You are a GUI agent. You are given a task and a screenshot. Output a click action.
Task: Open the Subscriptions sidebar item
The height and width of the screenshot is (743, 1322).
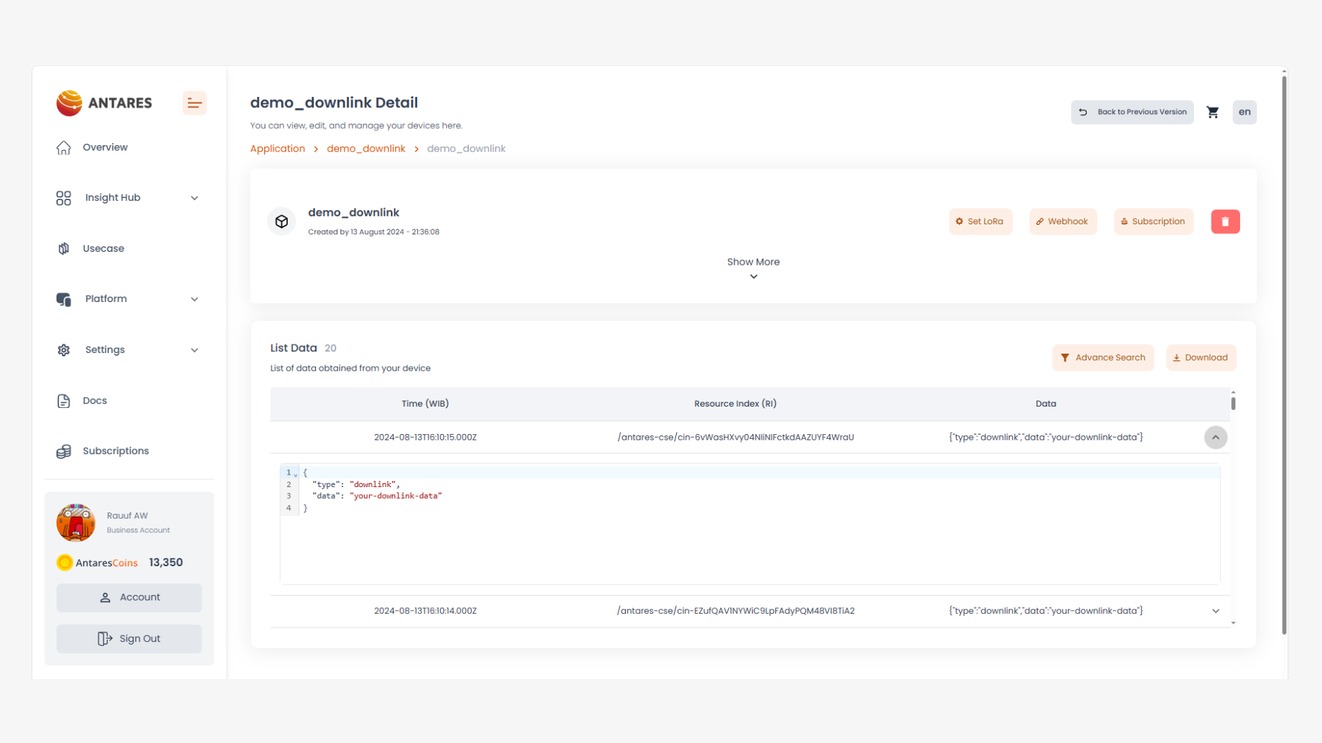(116, 451)
